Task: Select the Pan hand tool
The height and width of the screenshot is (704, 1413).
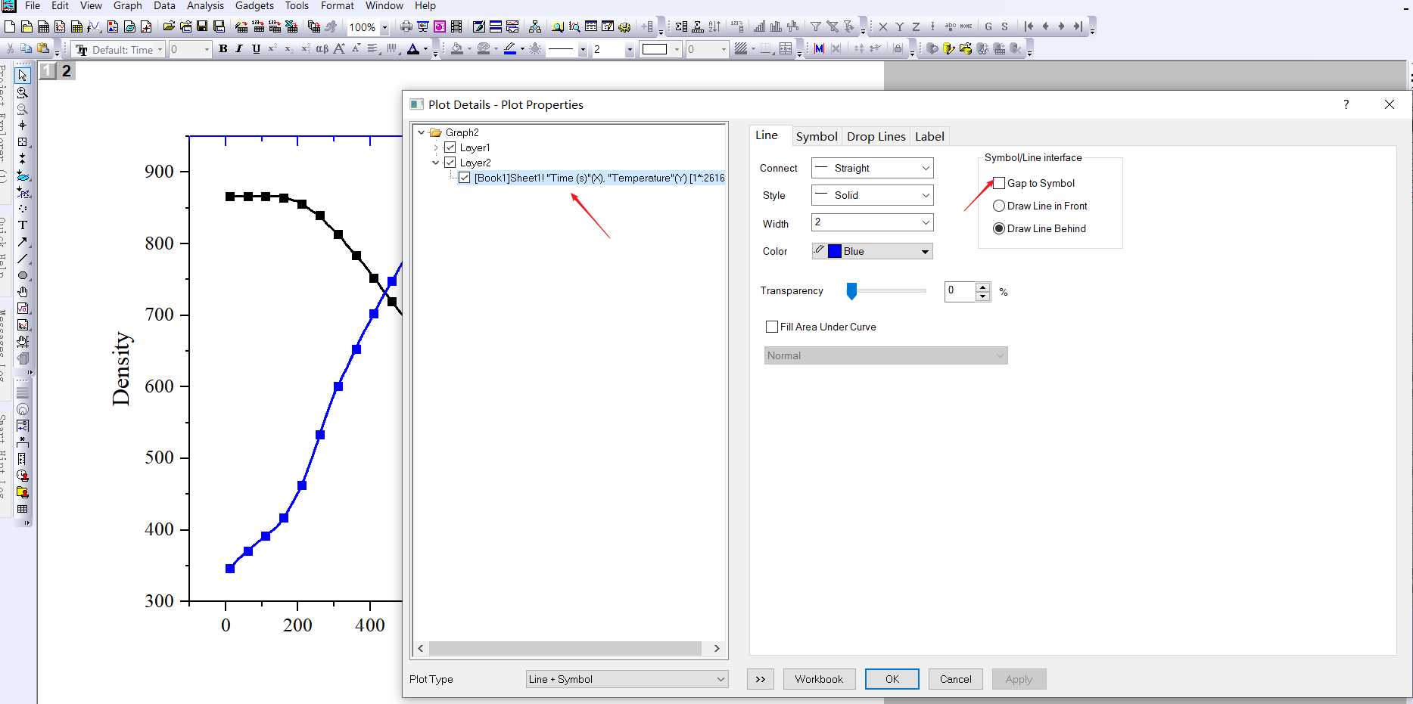Action: point(23,292)
